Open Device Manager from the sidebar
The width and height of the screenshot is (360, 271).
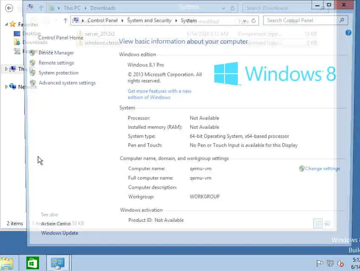[x=56, y=53]
